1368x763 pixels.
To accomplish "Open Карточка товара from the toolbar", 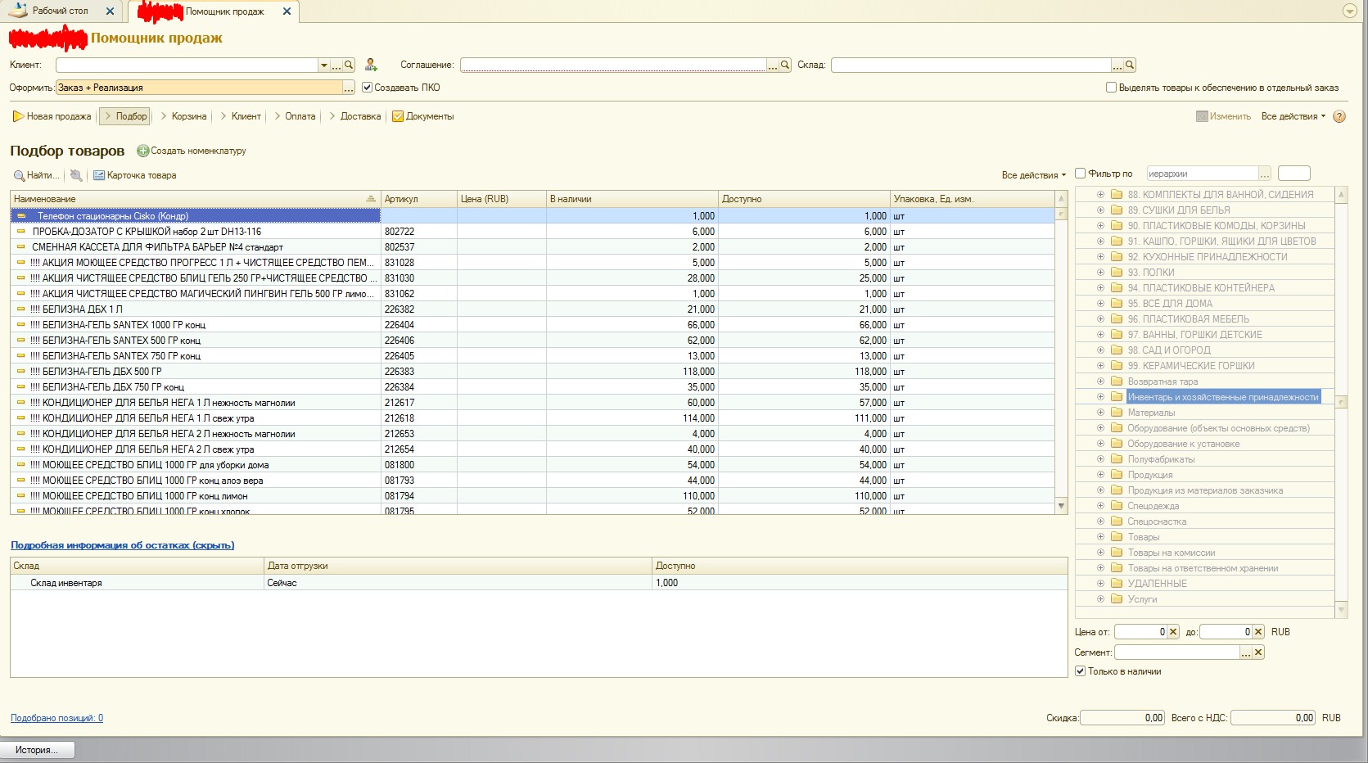I will (x=135, y=175).
